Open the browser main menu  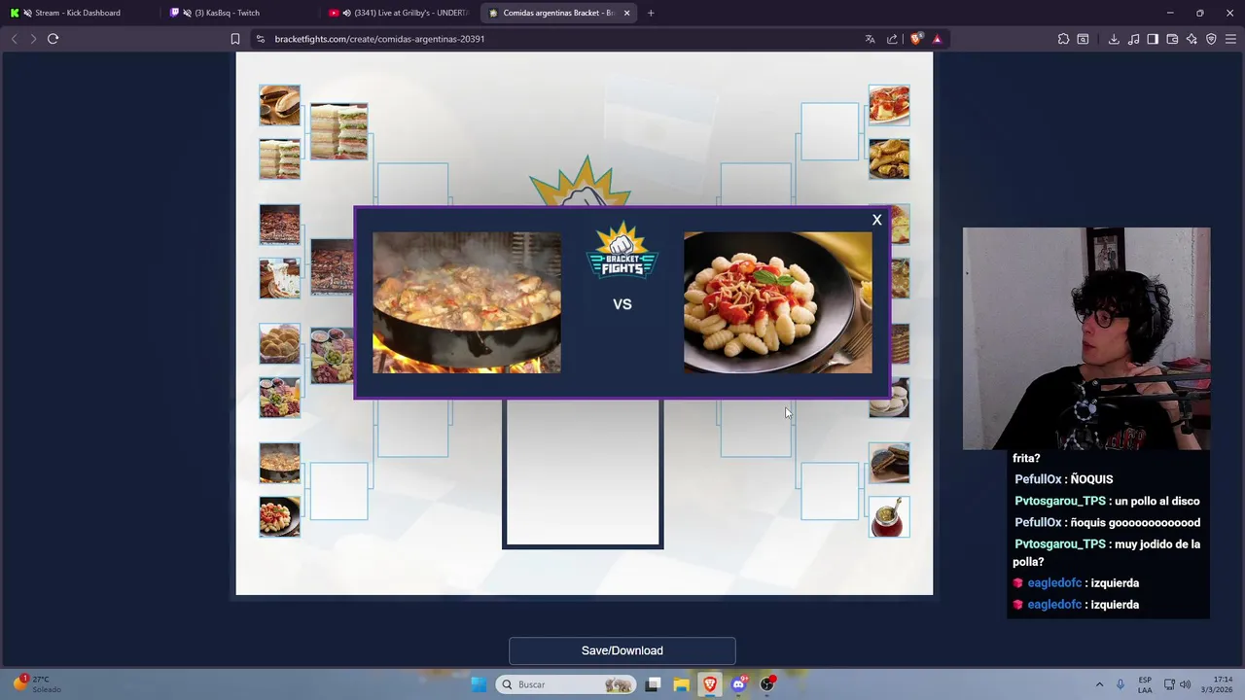click(x=1230, y=39)
